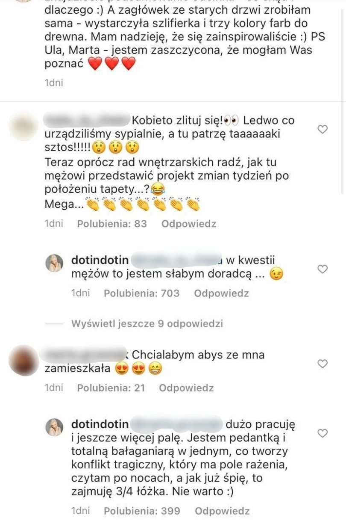This screenshot has height=524, width=346.
Task: Open the brown blurred avatar of 'Chciałabym' commenter
Action: pyautogui.click(x=24, y=360)
